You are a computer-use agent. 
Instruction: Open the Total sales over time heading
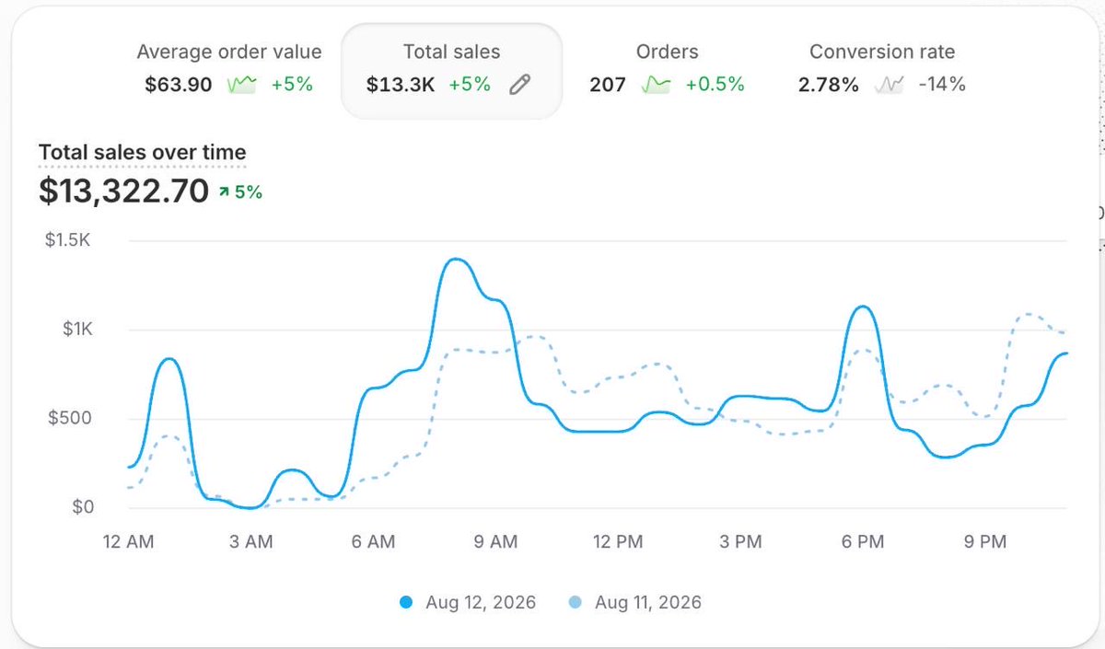tap(143, 153)
